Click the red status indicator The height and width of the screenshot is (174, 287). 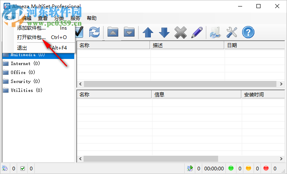[266, 168]
